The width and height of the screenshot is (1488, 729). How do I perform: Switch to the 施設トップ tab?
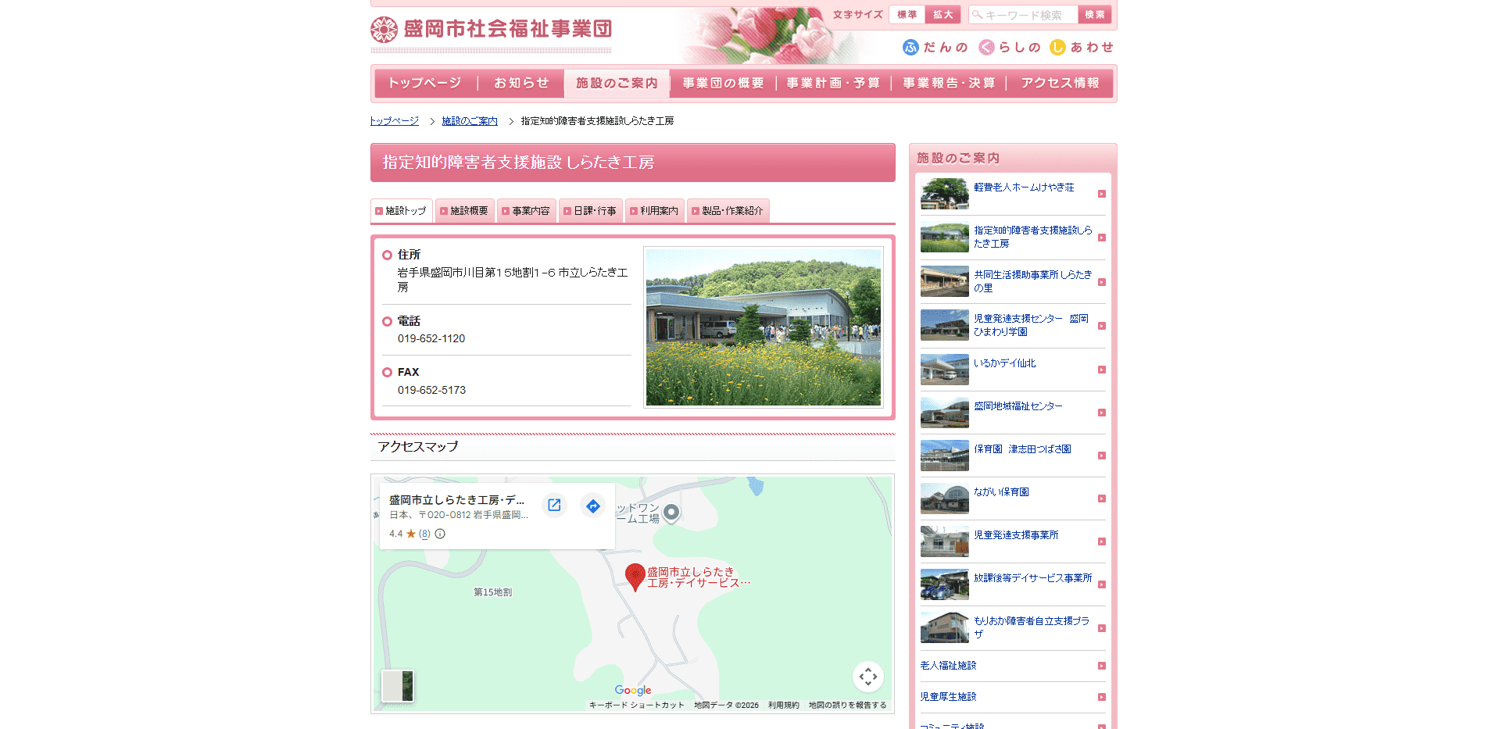(x=401, y=211)
